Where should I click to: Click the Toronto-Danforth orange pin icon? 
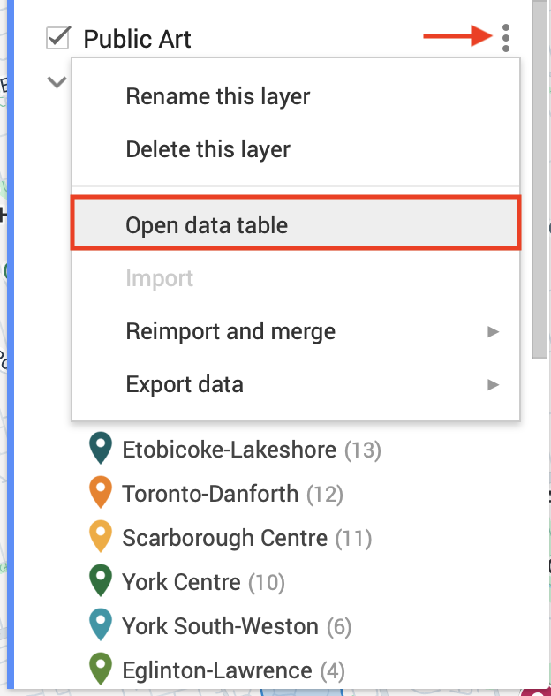[102, 493]
